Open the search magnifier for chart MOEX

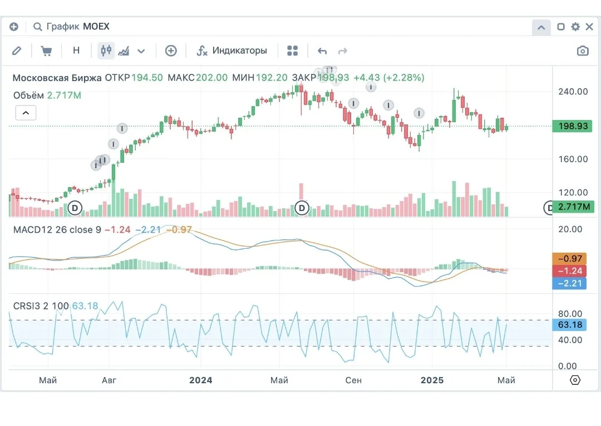tap(37, 27)
